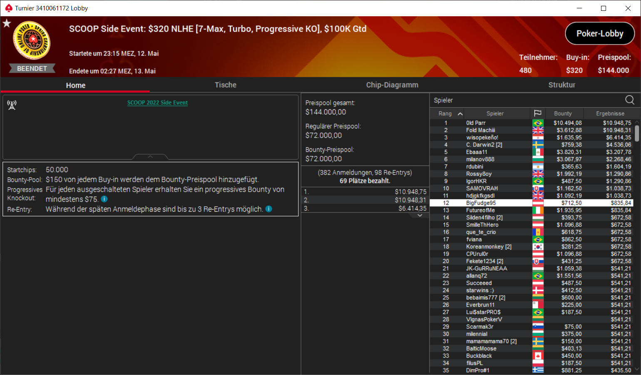Click the player list scrollbar thumb
Image resolution: width=641 pixels, height=375 pixels.
(637, 133)
